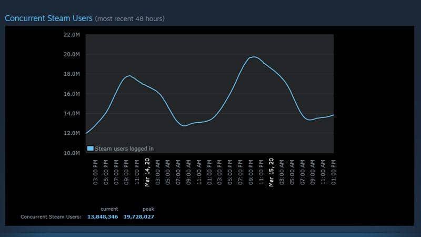This screenshot has width=421, height=237.
Task: Click the 16.0M y-axis label
Action: point(72,94)
